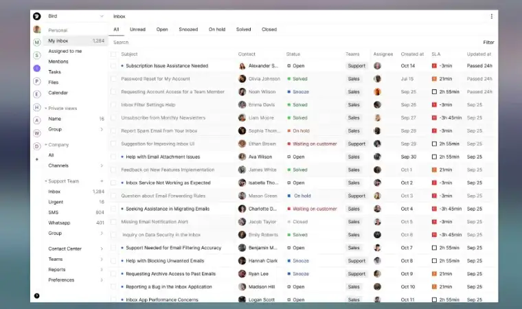Click assignee avatar for Subscription Issue row
The image size is (522, 309).
377,66
